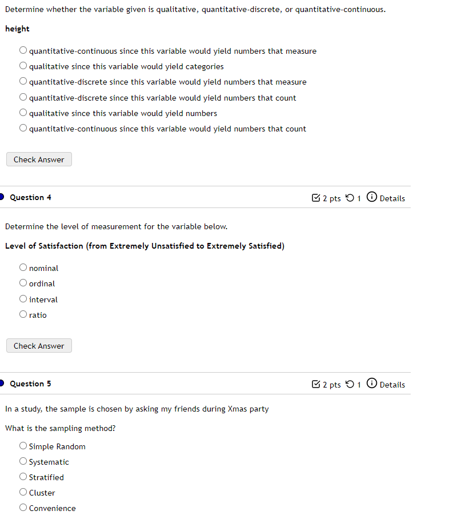Screen dimensions: 465x515
Task: Select the Cluster sampling option
Action: (23, 492)
